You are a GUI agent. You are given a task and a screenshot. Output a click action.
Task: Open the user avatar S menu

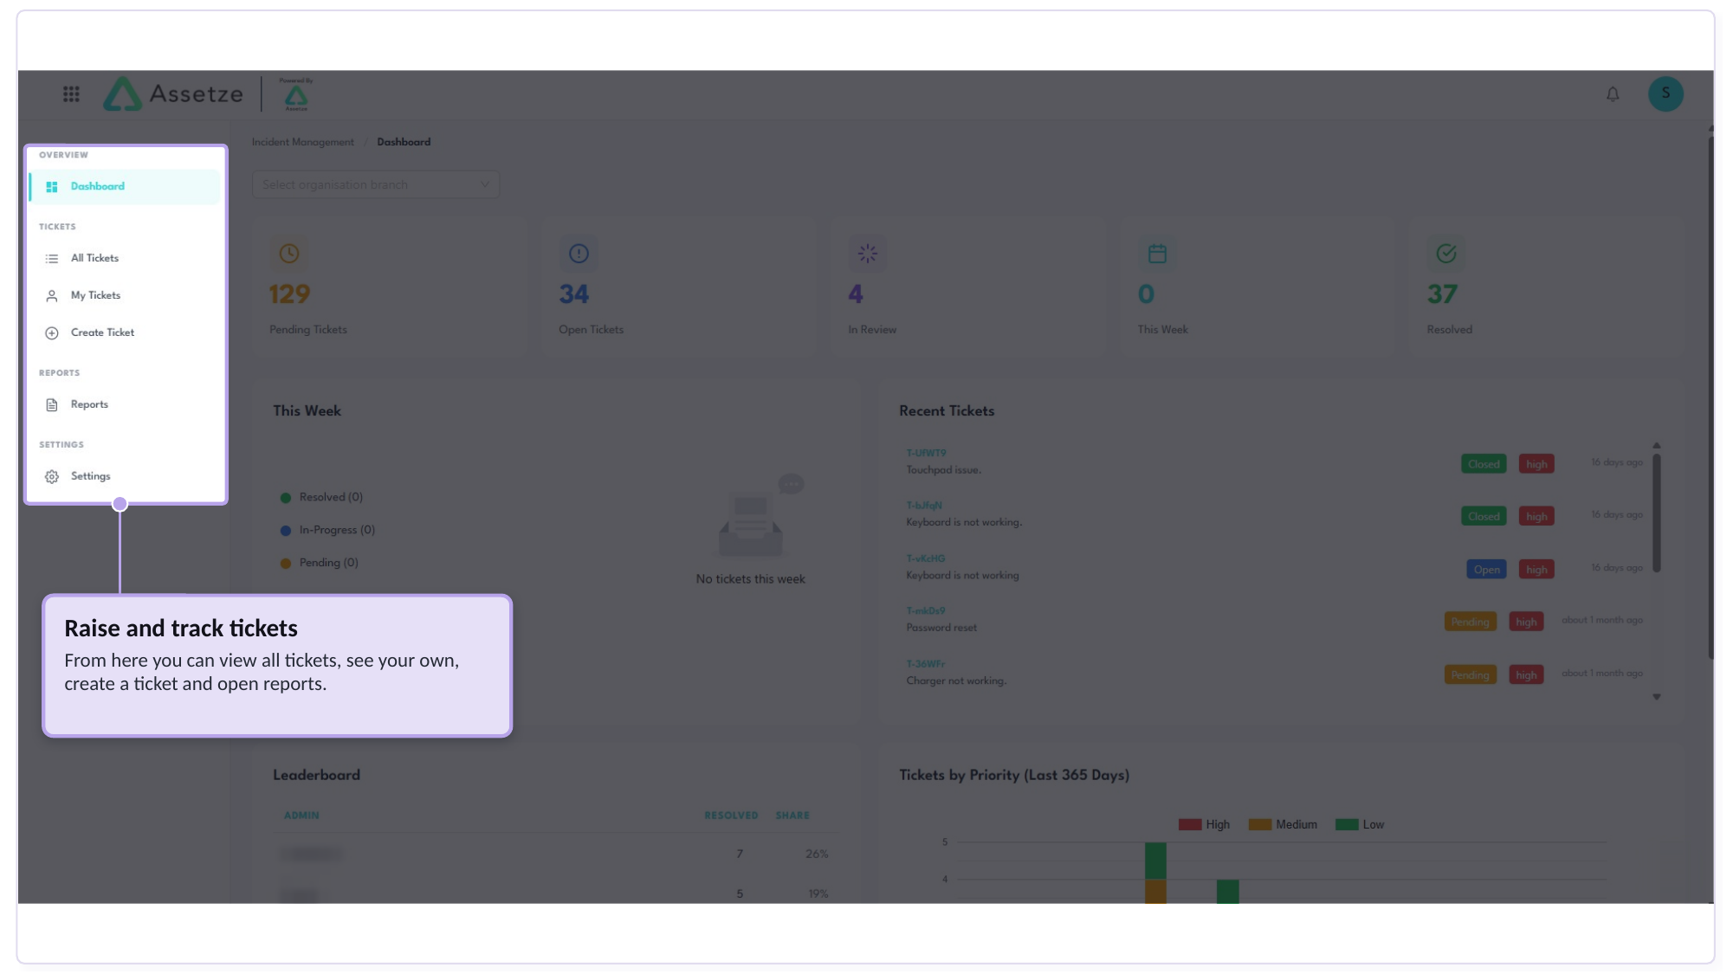(x=1665, y=94)
